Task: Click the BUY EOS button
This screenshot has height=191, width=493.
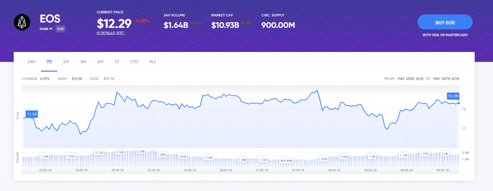Action: [445, 23]
